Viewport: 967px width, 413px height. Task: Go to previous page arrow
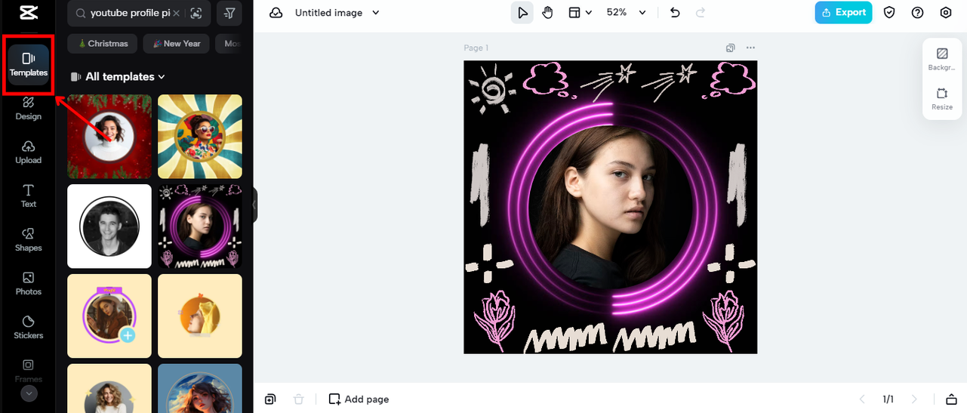point(863,399)
